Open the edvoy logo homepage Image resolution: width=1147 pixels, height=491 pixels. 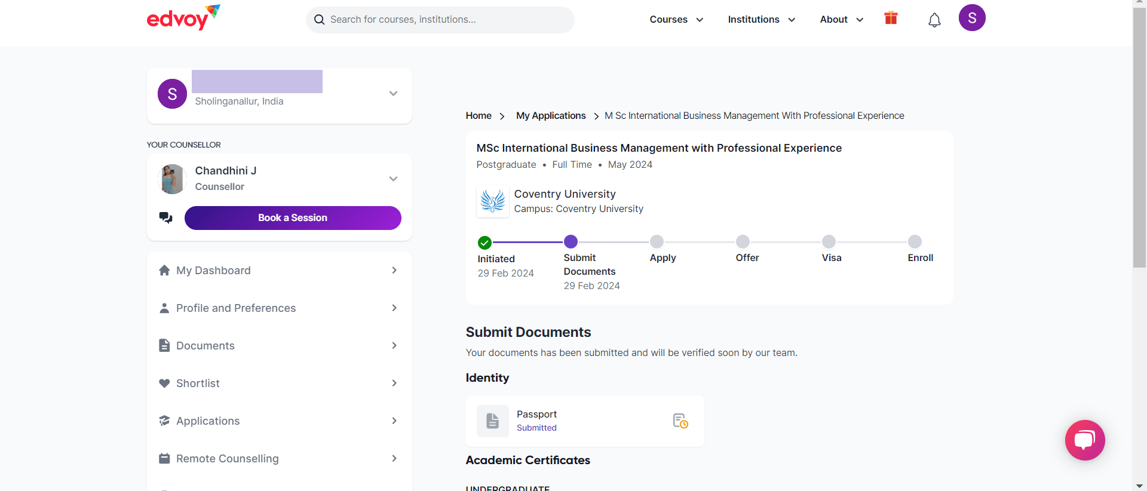coord(183,17)
